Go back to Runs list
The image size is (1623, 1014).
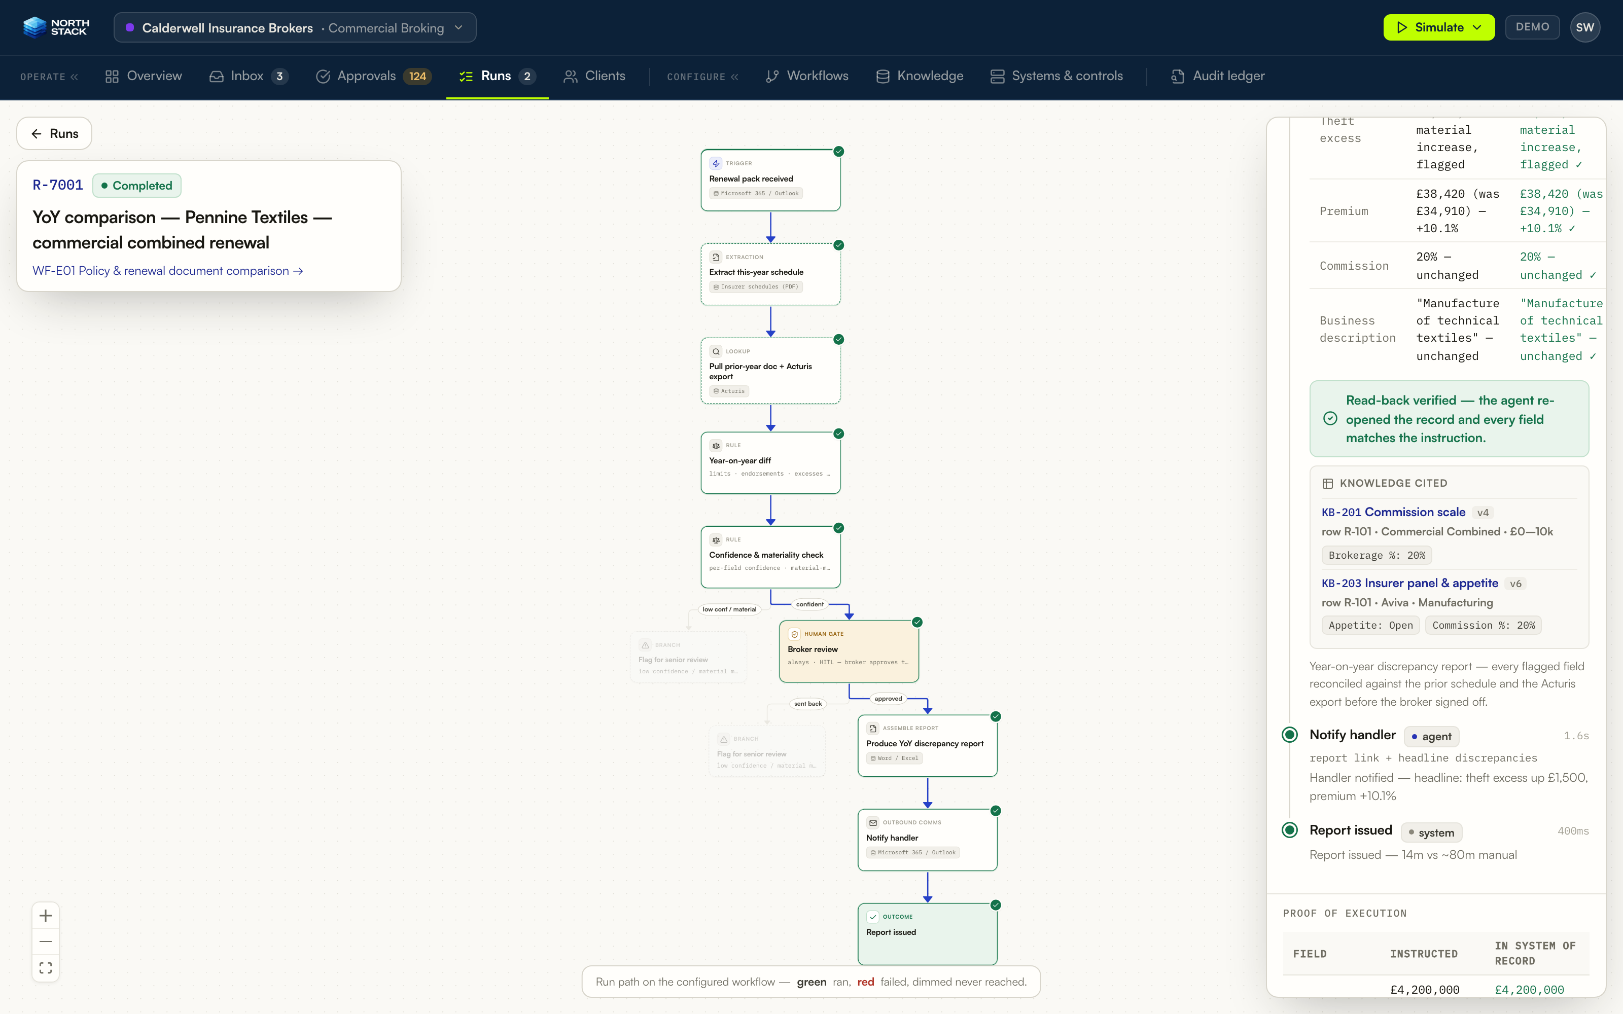tap(54, 133)
